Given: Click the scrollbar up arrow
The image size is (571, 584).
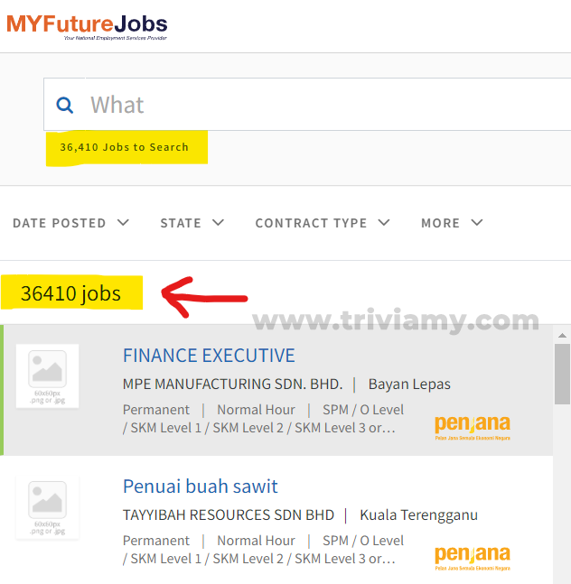Looking at the screenshot, I should pyautogui.click(x=562, y=336).
